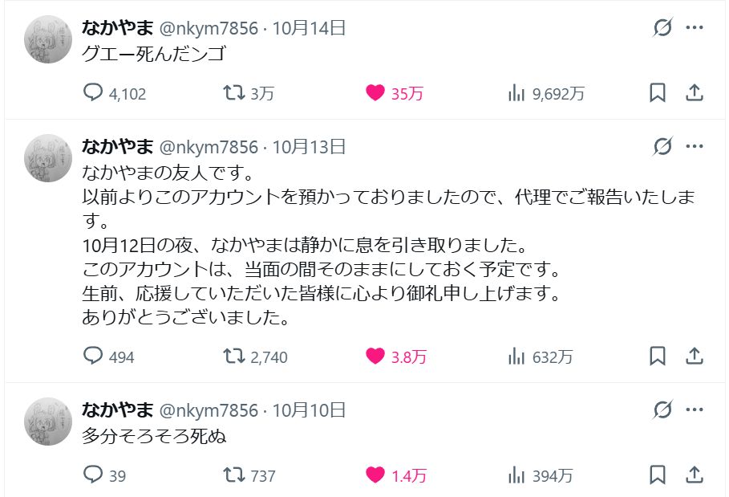Open the more options menu on the October 13 tweet

point(695,147)
